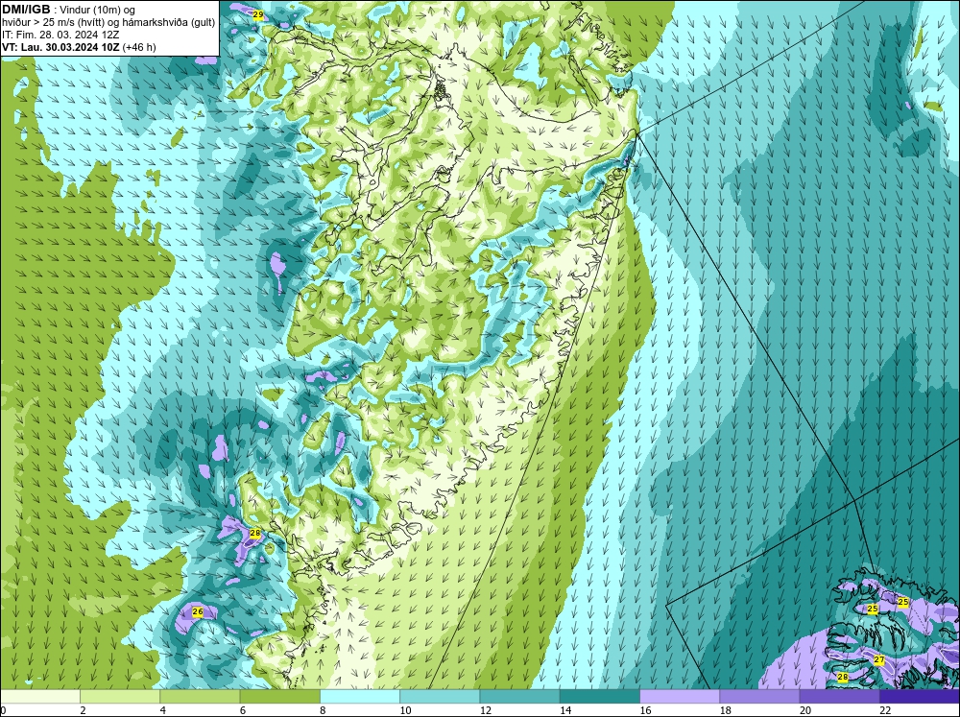Screen dimensions: 960x717
Task: Click the legend tick label 8
Action: (323, 710)
